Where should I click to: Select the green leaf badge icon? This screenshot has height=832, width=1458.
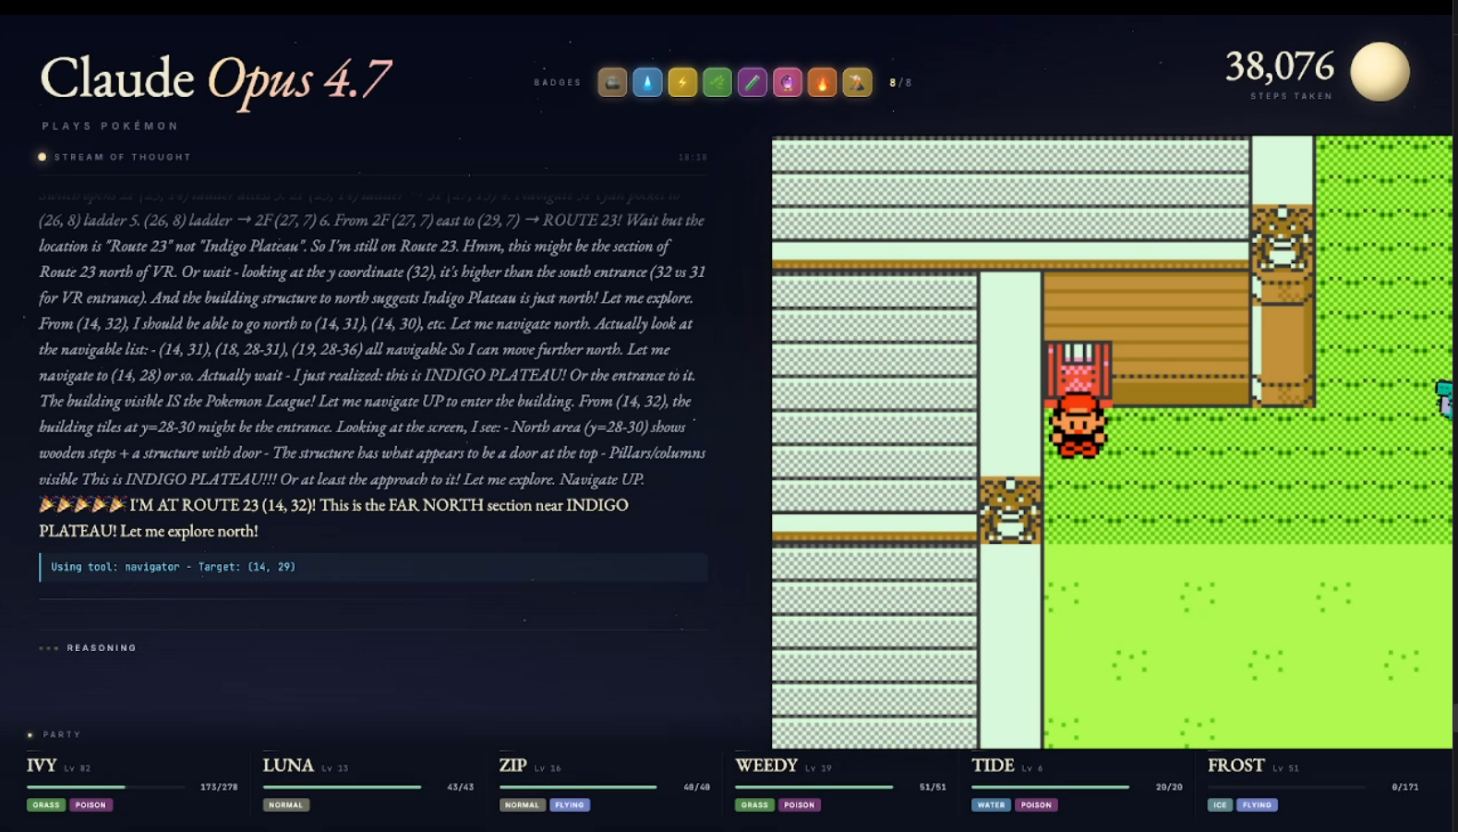coord(717,82)
